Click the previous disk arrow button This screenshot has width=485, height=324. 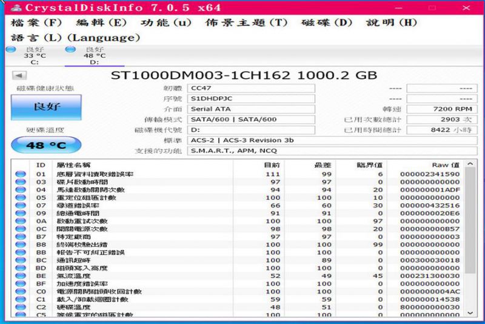coord(19,75)
